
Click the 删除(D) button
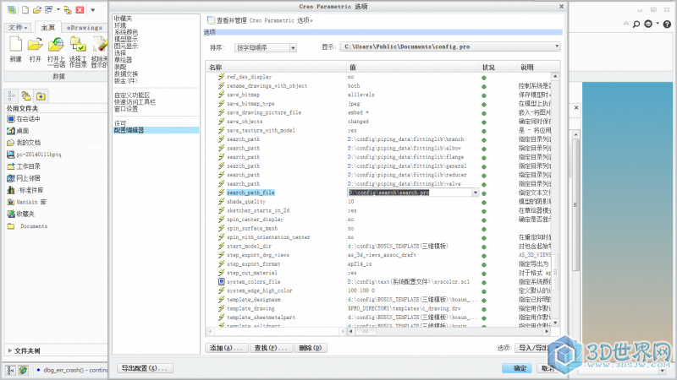coord(311,348)
